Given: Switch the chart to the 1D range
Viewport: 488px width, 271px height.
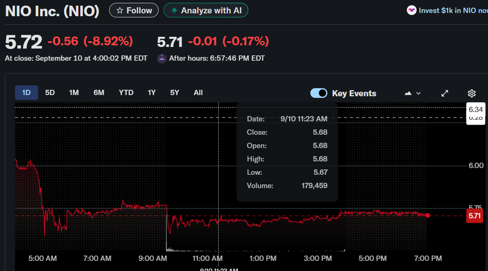Looking at the screenshot, I should point(26,93).
